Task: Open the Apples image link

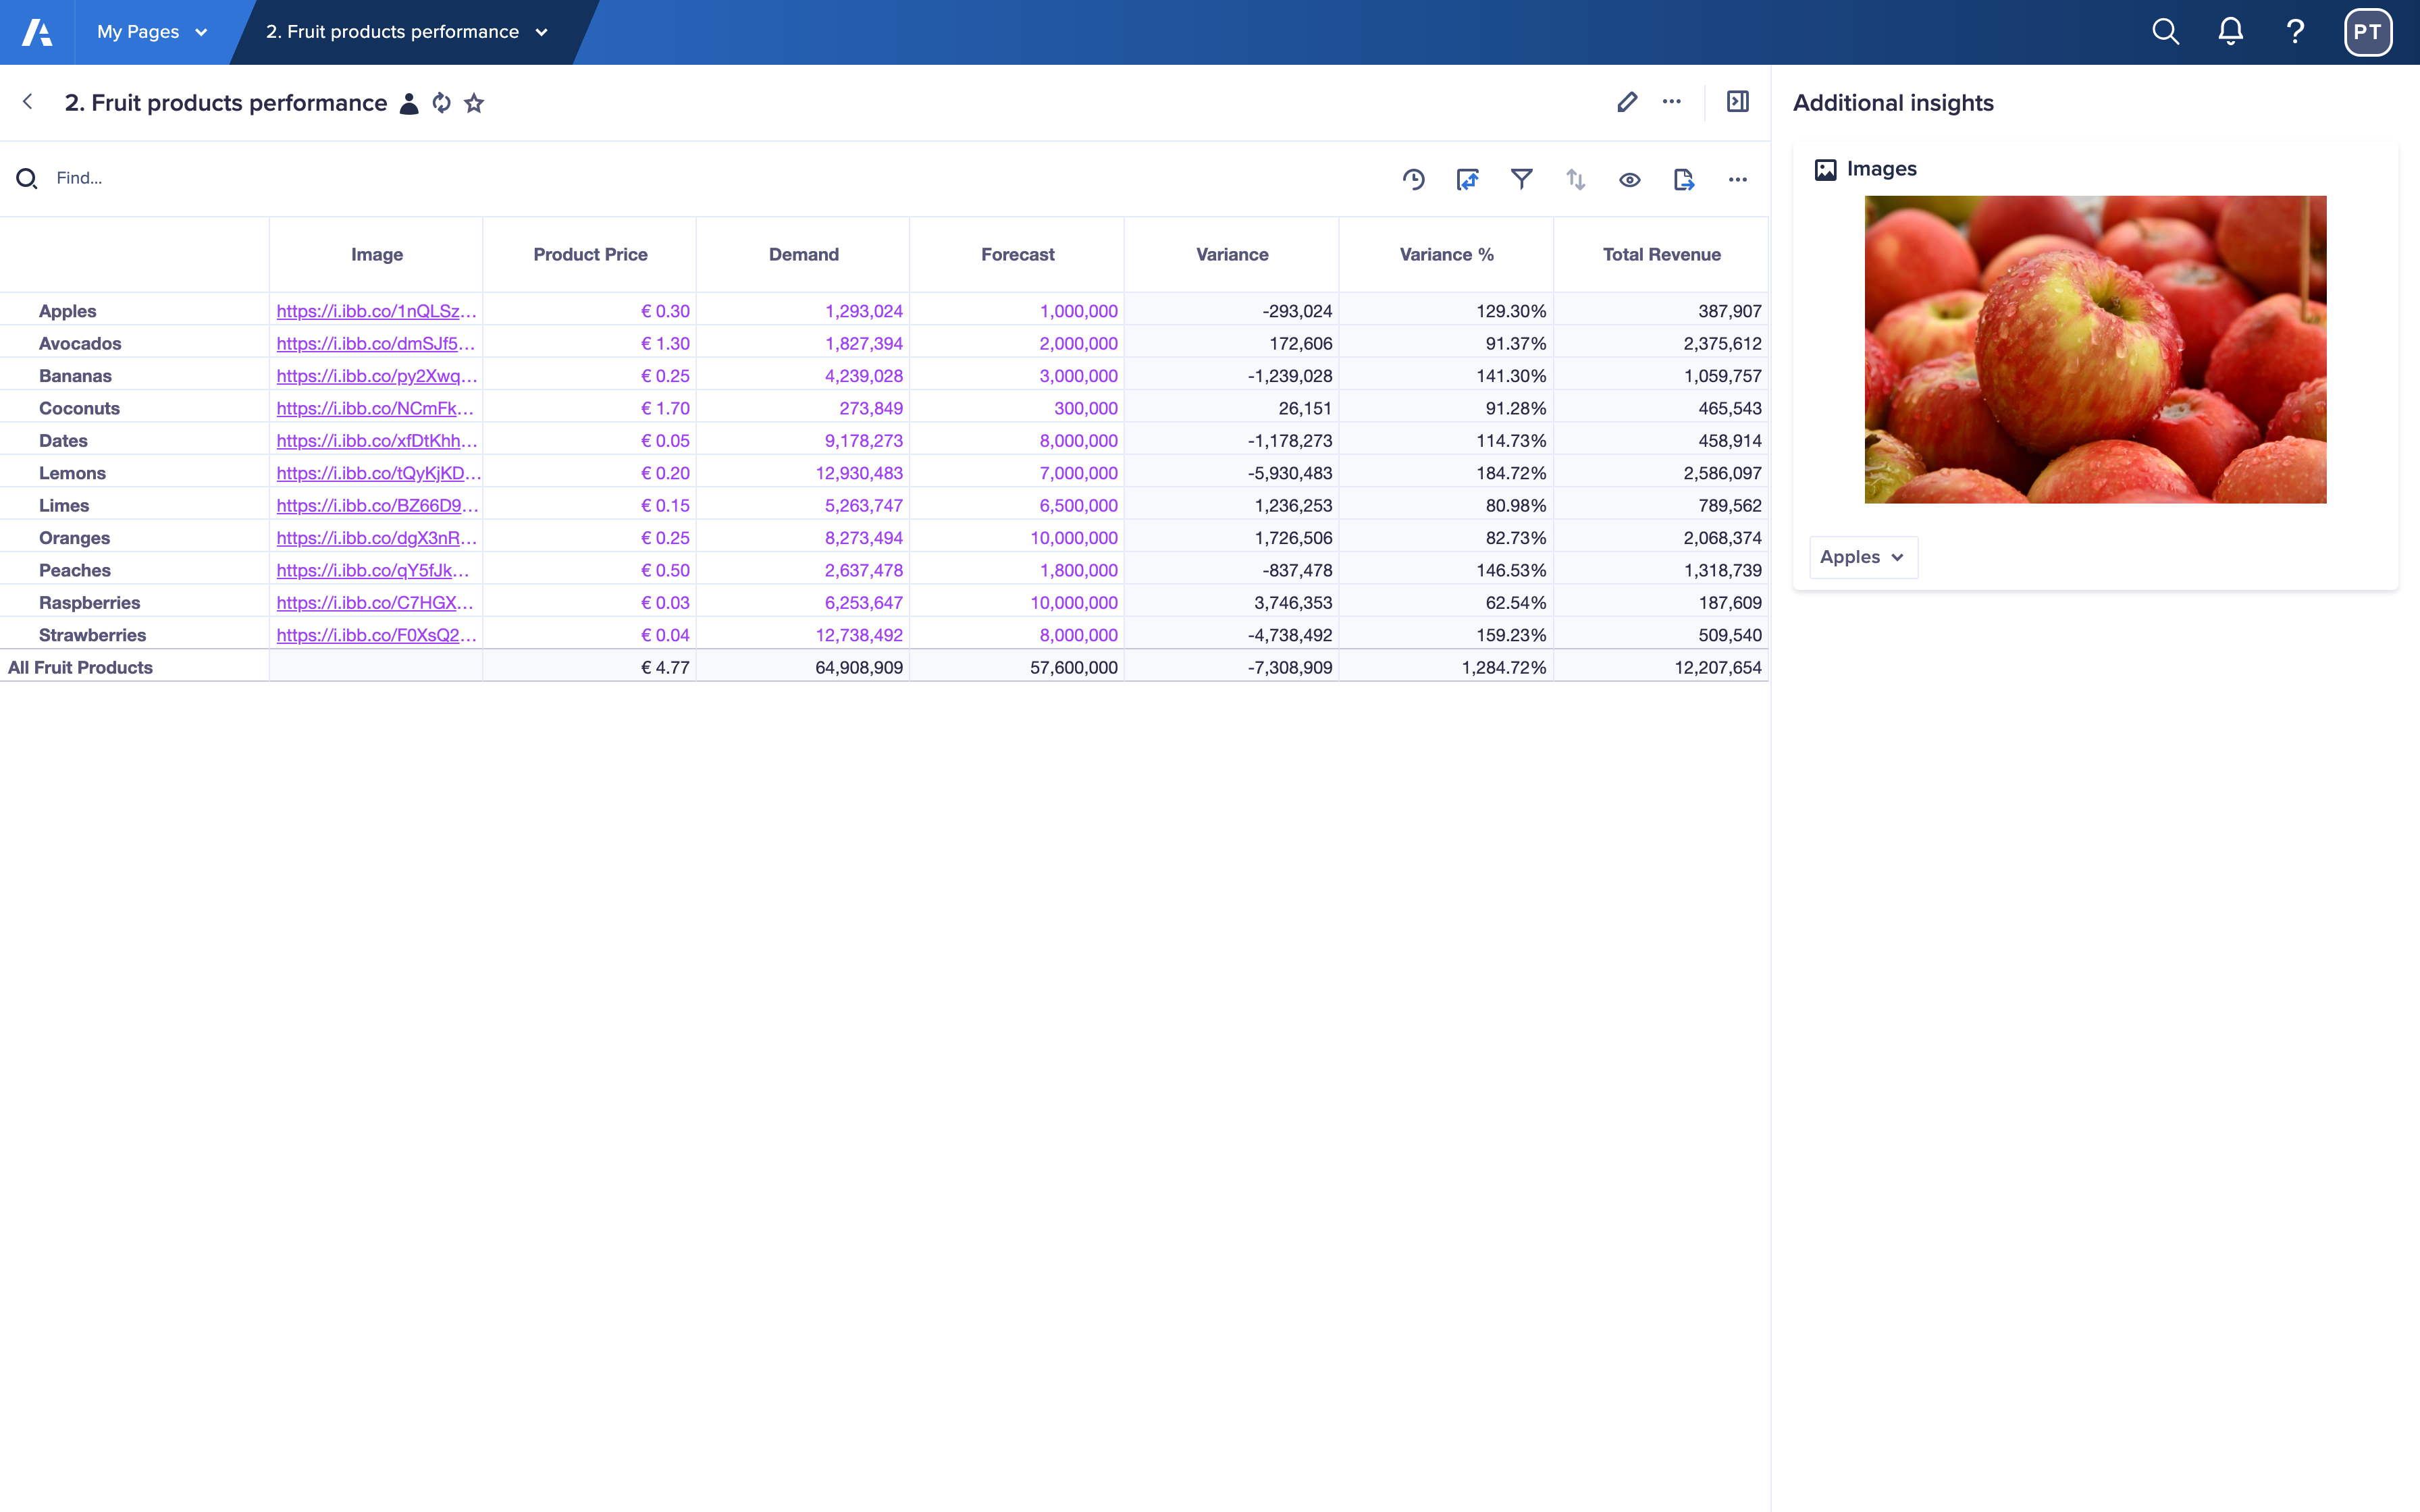Action: point(376,311)
